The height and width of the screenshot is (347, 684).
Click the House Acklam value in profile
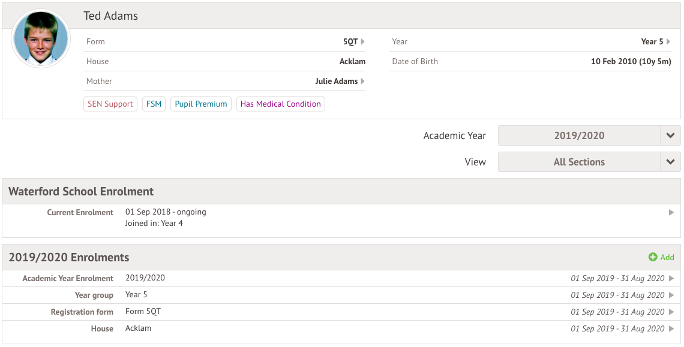point(352,62)
